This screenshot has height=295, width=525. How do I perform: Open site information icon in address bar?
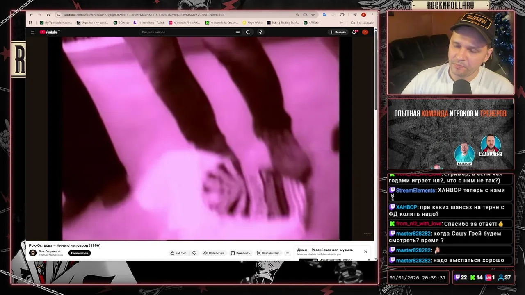point(59,15)
